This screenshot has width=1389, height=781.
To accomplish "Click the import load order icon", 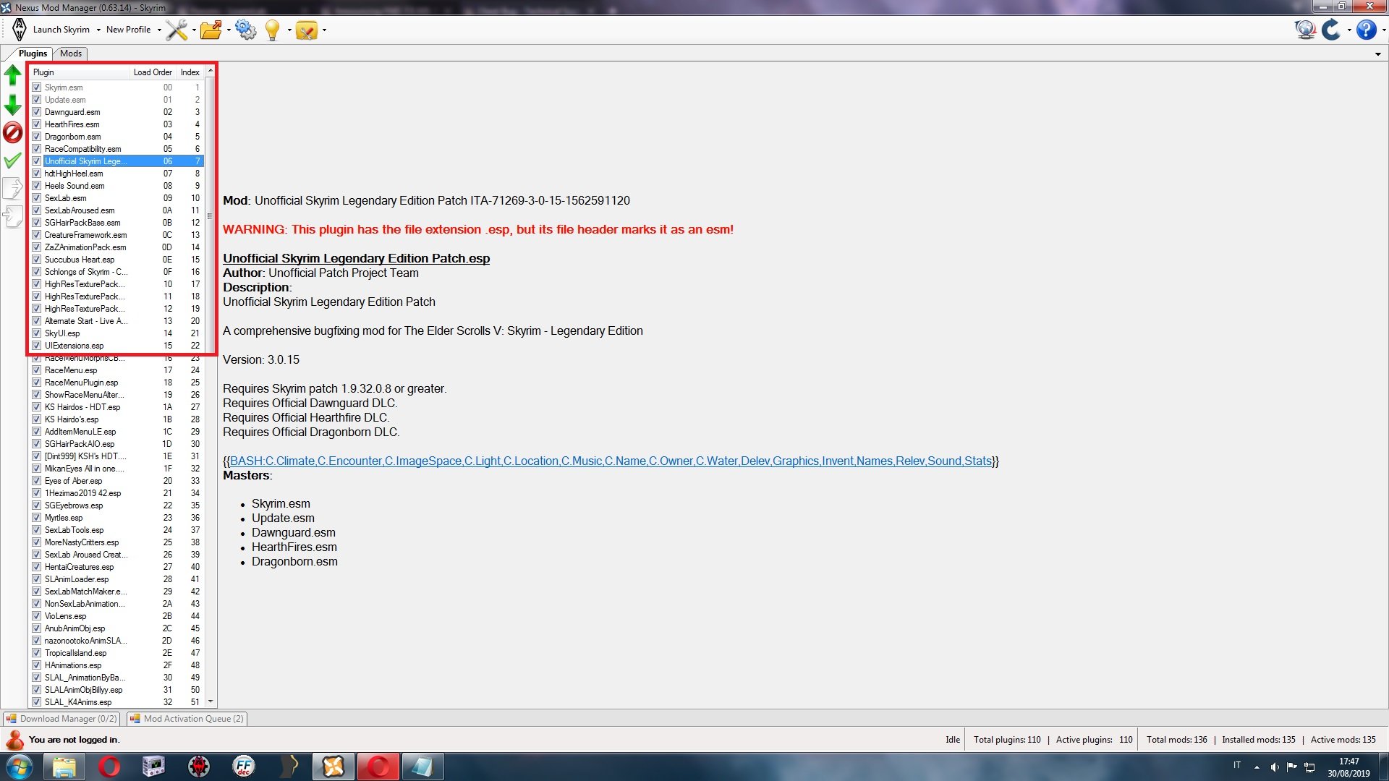I will [13, 216].
